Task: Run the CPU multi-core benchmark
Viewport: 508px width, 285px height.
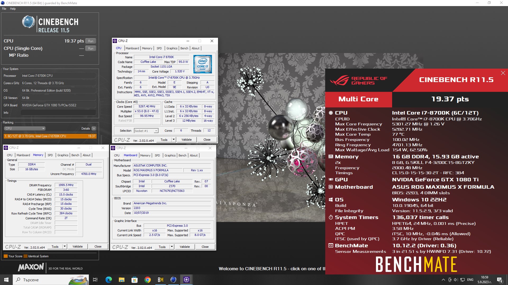Action: click(x=91, y=41)
